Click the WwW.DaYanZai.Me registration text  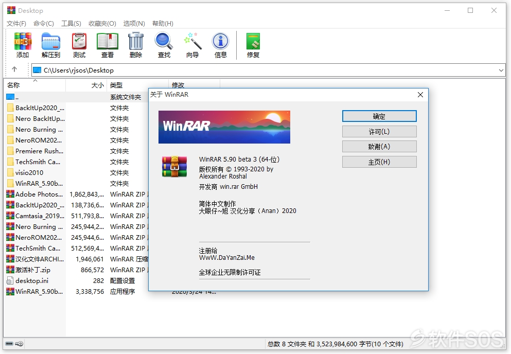pos(227,257)
